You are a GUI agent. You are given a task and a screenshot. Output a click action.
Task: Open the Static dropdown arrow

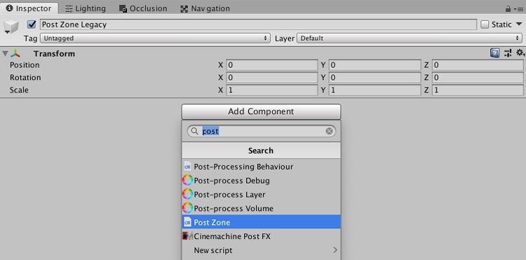518,24
